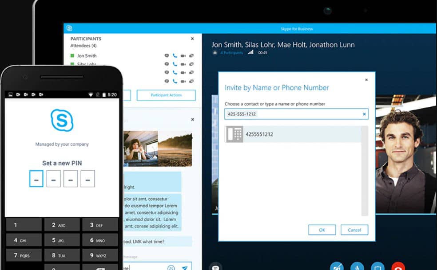Image resolution: width=437 pixels, height=270 pixels.
Task: Tap key 7 PQRS on the phone keypad
Action: [x=24, y=255]
